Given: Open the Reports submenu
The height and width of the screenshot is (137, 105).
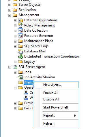Looking at the screenshot, I should [x=56, y=115].
